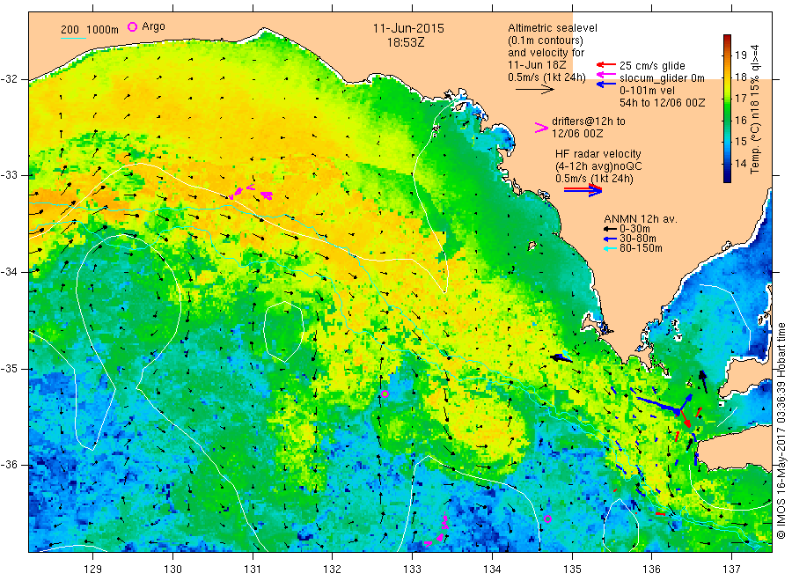This screenshot has width=792, height=581.
Task: Click longitude axis label 137
Action: coord(731,570)
